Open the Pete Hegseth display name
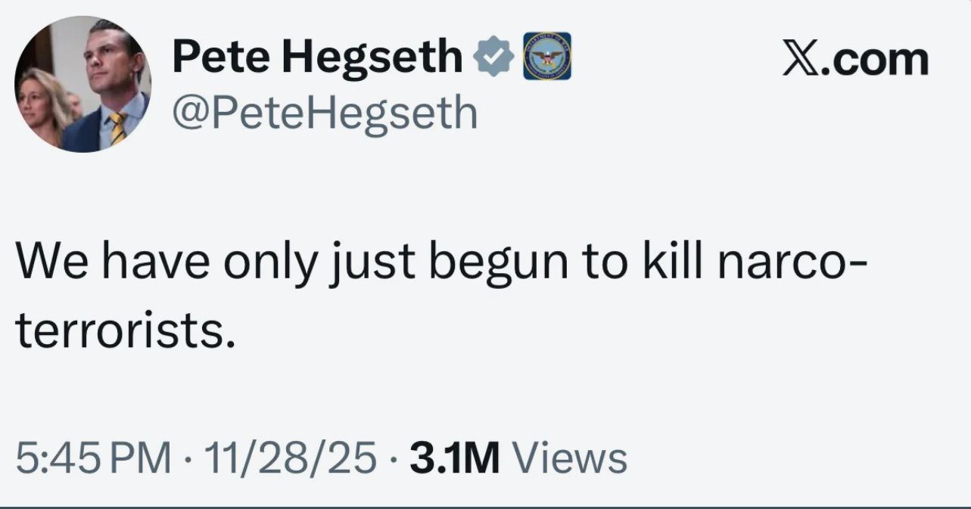 coord(317,57)
